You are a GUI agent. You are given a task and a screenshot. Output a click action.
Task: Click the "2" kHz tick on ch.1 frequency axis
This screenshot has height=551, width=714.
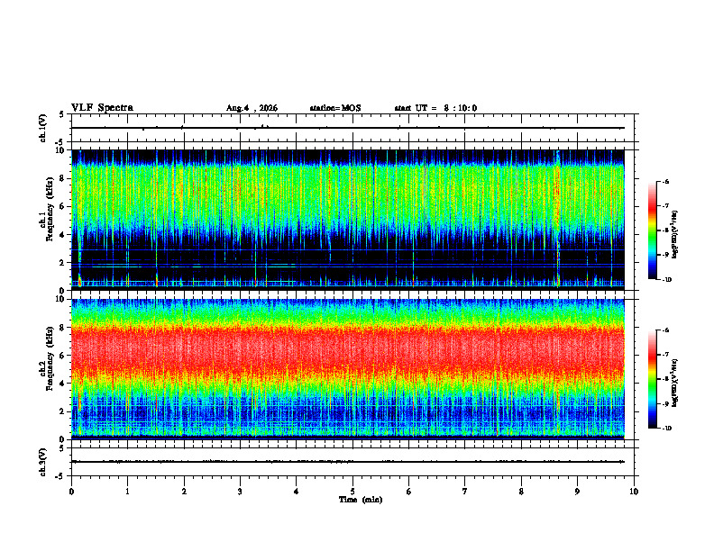63,262
